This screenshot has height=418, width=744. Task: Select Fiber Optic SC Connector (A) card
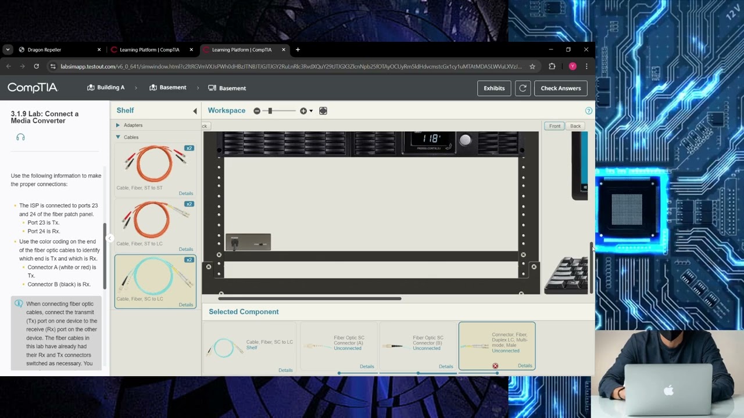pos(339,347)
